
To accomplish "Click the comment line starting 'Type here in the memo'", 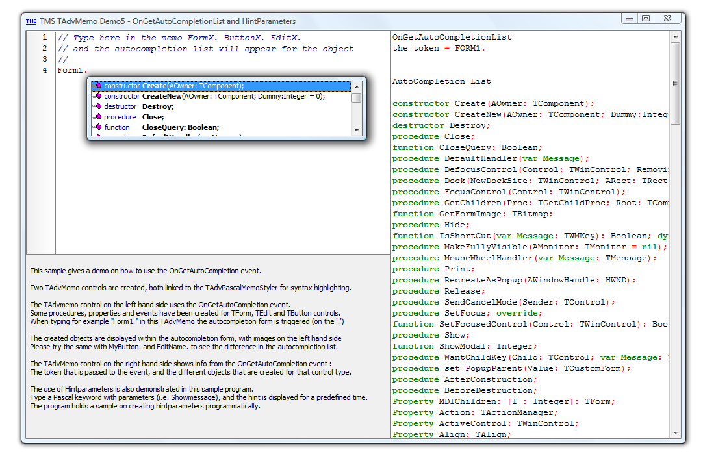I will point(179,38).
